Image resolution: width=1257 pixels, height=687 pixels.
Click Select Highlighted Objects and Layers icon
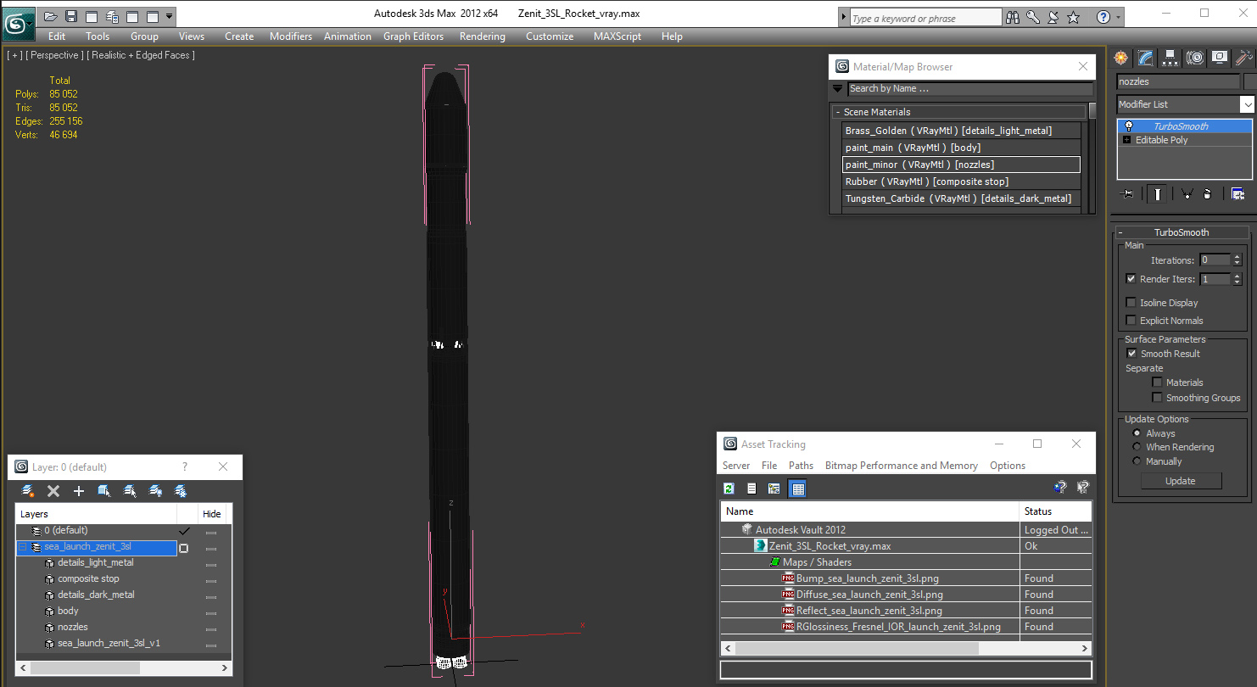(x=104, y=491)
